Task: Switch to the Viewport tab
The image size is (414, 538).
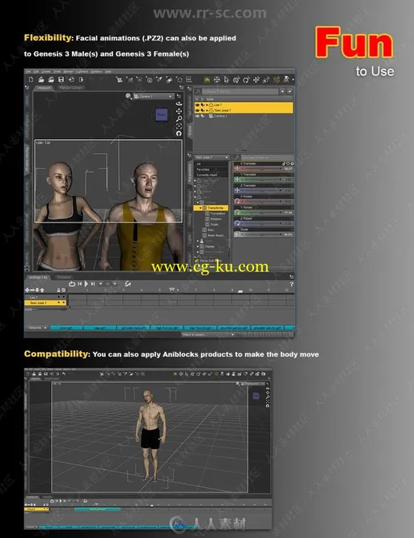Action: (44, 88)
